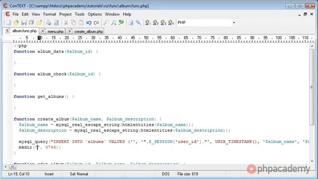Restore the inner document window
The image size is (318, 179).
pyautogui.click(x=305, y=14)
